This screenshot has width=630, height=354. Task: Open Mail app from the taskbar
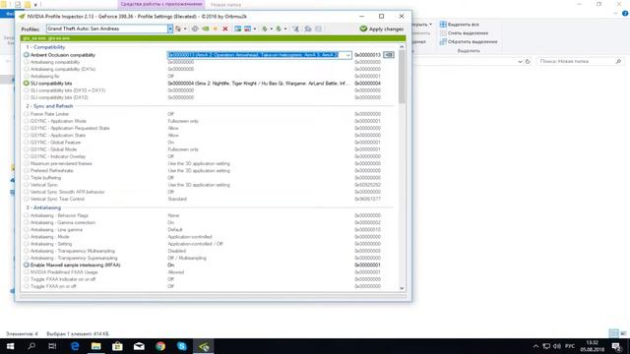point(139,346)
